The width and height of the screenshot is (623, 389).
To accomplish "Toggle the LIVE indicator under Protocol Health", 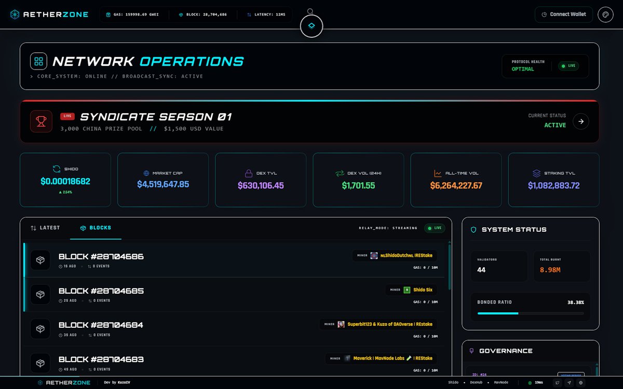I will 567,66.
